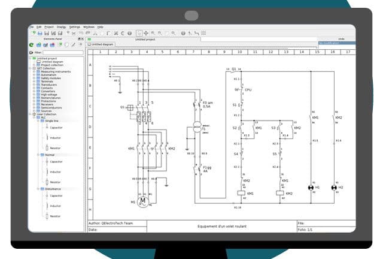Click the cut scissors icon
Image resolution: width=383 pixels, height=259 pixels.
[x=117, y=33]
